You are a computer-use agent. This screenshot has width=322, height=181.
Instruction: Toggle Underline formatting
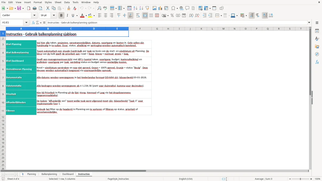coord(73,16)
